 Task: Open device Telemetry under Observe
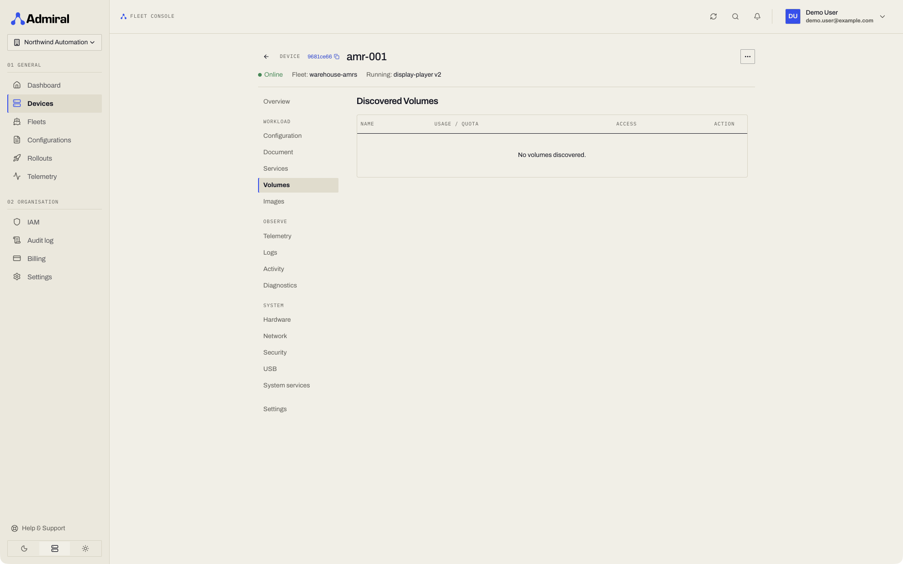point(298,236)
